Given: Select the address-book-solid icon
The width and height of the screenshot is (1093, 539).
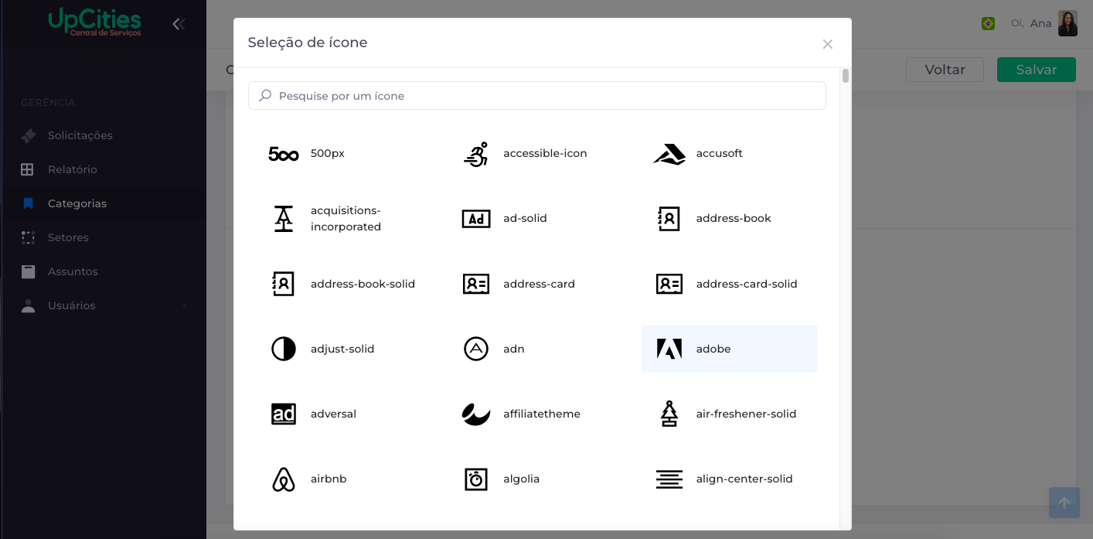Looking at the screenshot, I should 284,284.
